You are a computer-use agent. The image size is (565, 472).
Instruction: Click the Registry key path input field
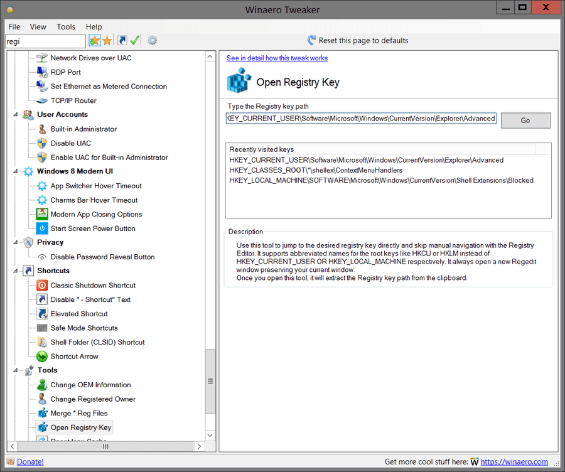tap(361, 119)
